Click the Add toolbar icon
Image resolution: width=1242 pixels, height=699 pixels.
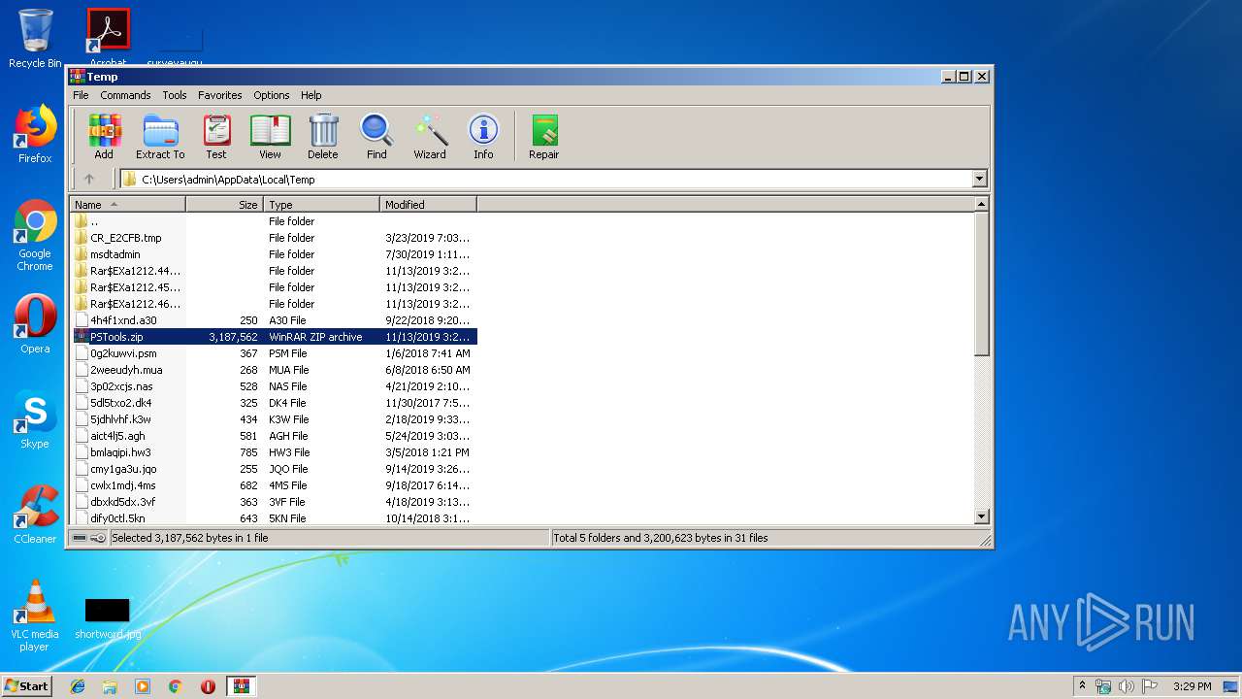click(104, 137)
